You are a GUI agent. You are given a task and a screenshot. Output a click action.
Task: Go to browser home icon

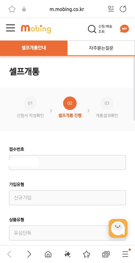coord(48,254)
